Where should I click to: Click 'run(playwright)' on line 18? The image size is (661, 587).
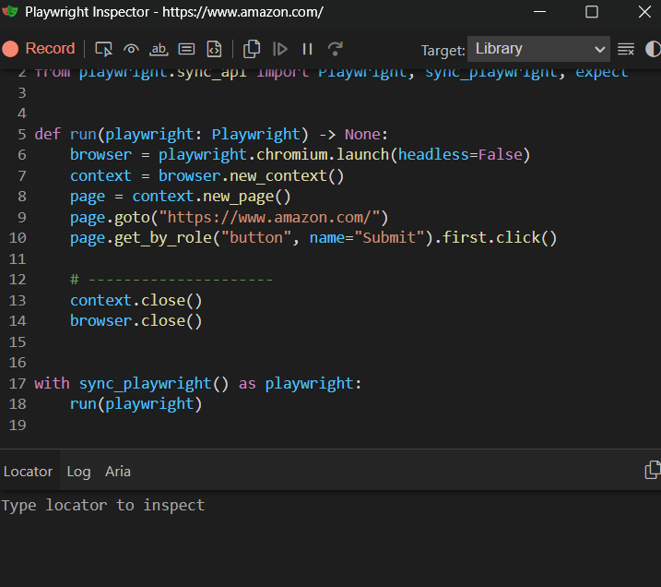[136, 404]
